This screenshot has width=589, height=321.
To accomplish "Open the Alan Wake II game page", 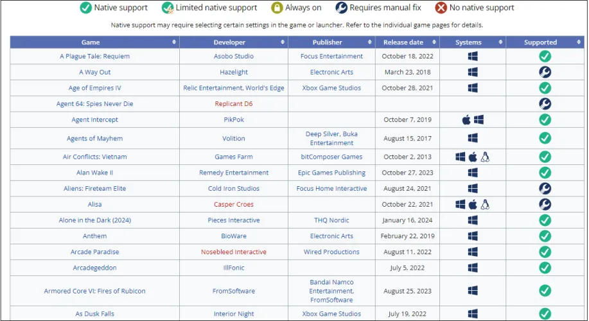I will pyautogui.click(x=94, y=173).
